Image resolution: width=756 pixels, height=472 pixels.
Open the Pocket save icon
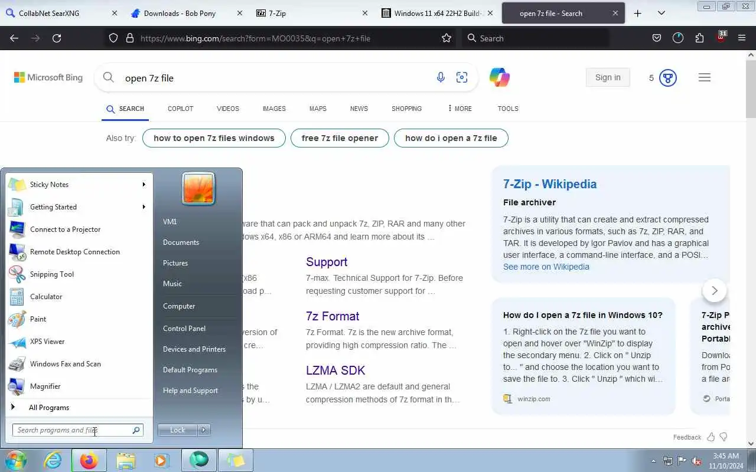click(657, 38)
